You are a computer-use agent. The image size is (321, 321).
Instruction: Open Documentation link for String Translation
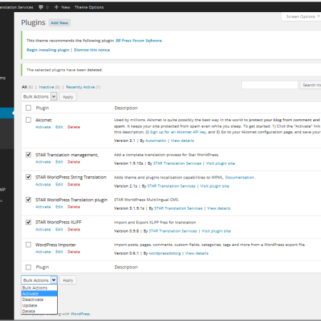click(x=240, y=178)
